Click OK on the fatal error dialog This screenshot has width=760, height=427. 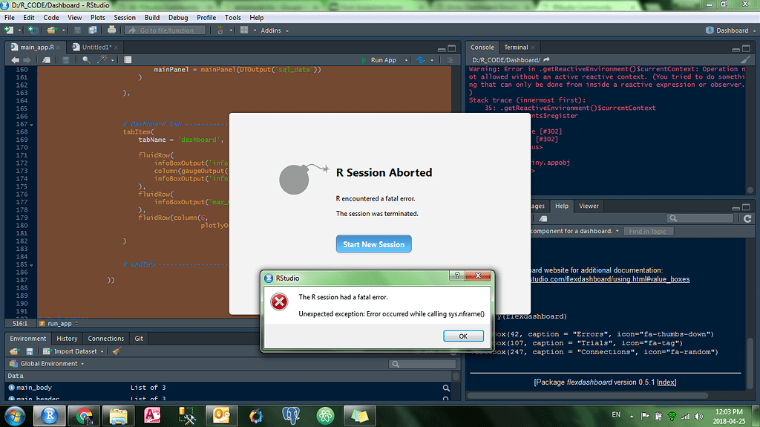tap(463, 336)
